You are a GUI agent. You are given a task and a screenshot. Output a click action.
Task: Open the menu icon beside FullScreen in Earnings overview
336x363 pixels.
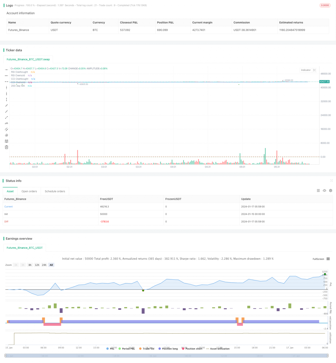[328, 259]
